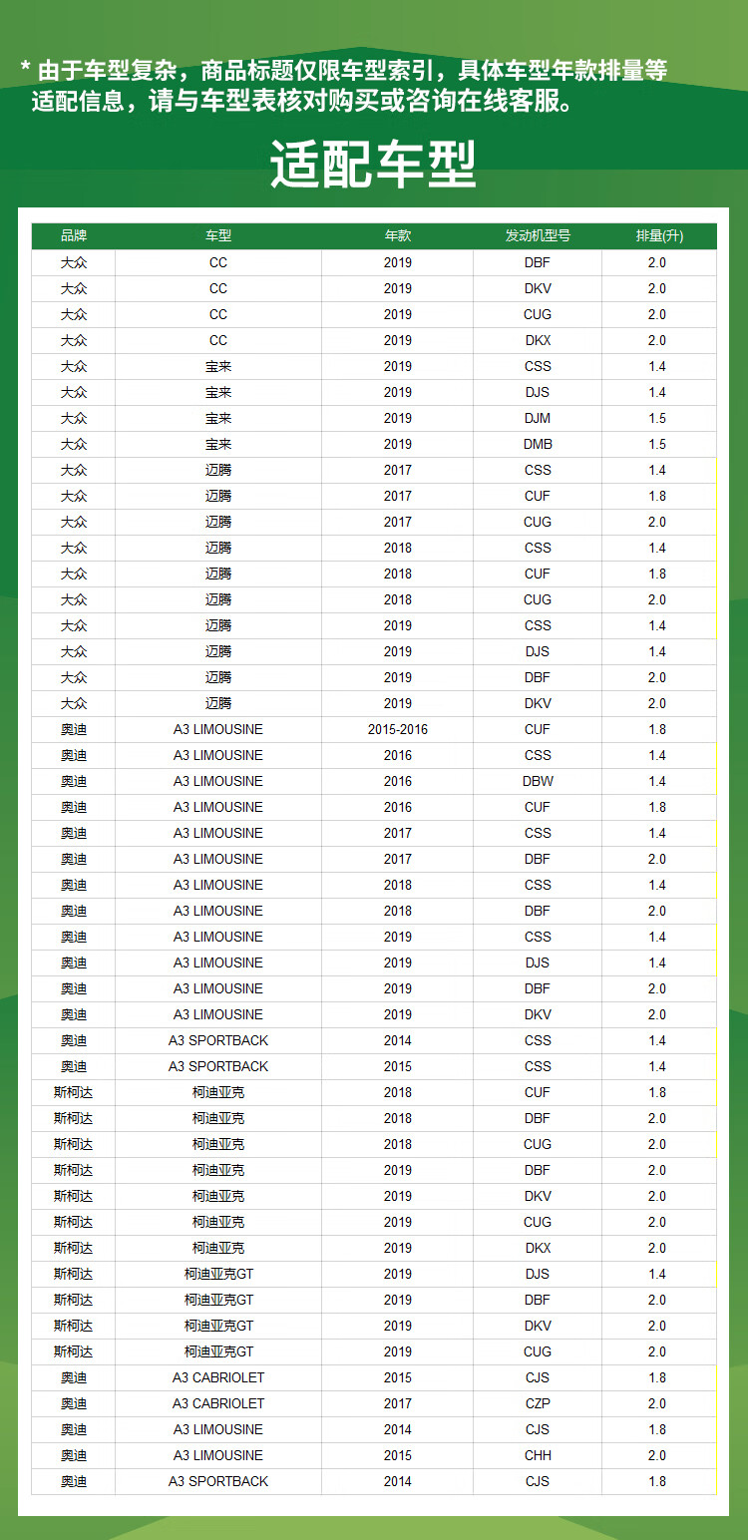
Task: Select the DMB engine code cell
Action: tap(538, 444)
